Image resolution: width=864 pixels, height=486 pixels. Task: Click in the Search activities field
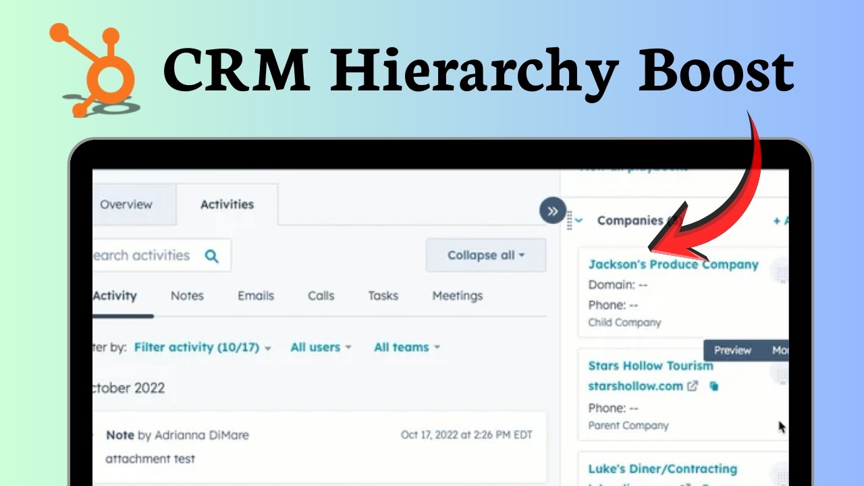pos(162,255)
